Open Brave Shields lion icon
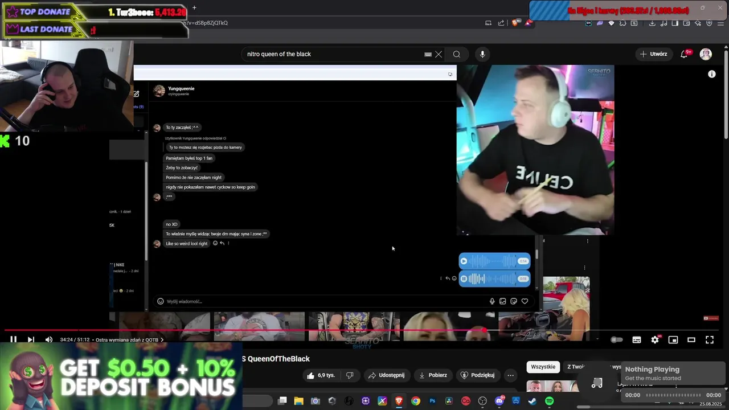 tap(514, 23)
